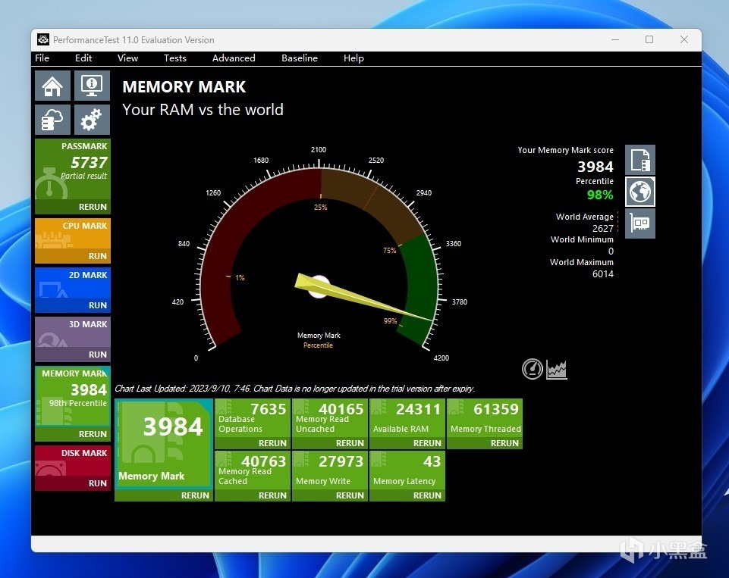Maximize the PerformanceTest window
729x578 pixels.
tap(649, 39)
